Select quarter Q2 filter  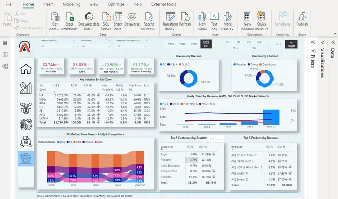pyautogui.click(x=238, y=42)
